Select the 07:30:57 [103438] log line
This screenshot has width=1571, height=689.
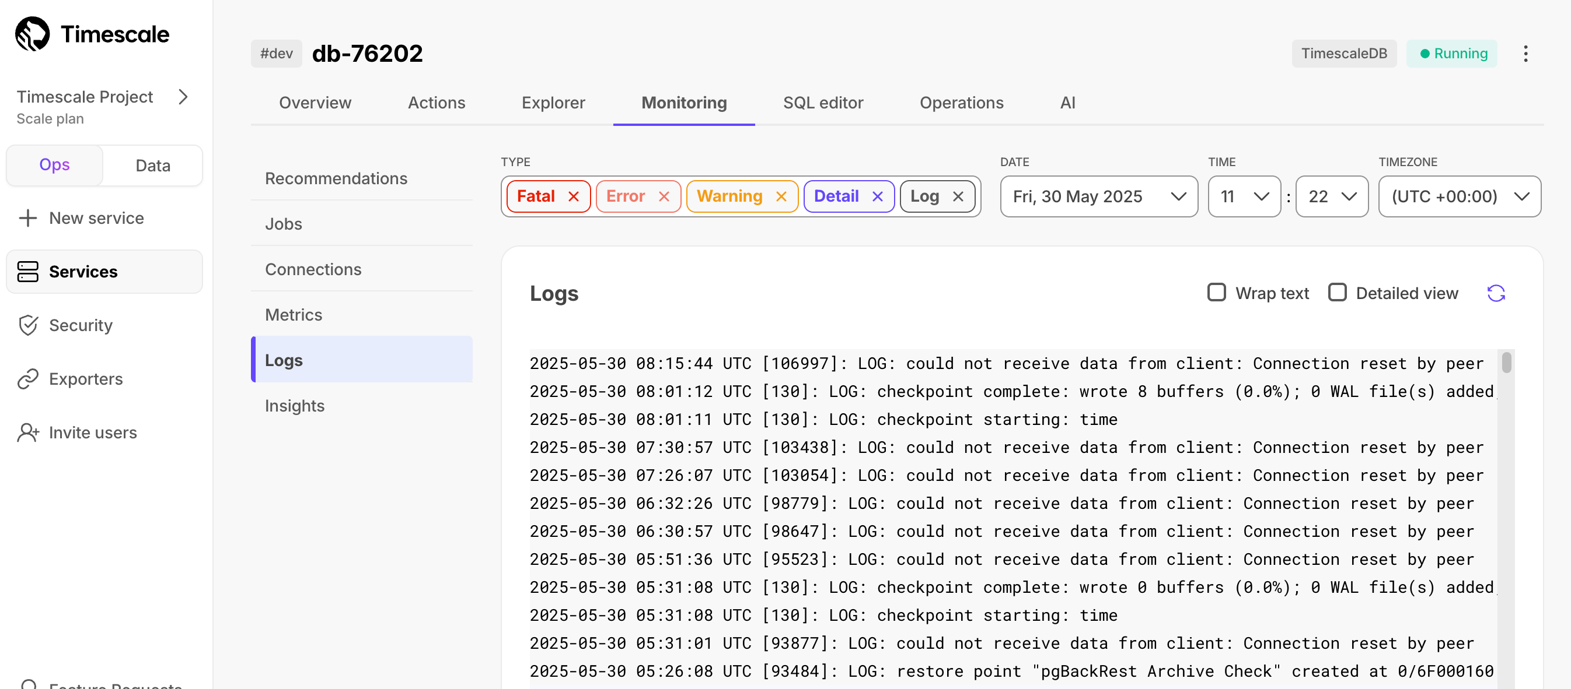tap(1006, 448)
